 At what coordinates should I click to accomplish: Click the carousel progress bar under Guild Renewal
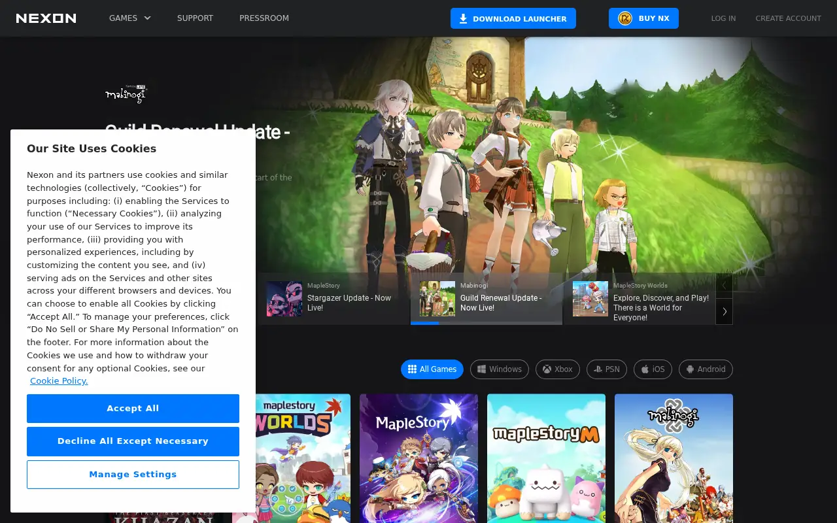point(487,323)
